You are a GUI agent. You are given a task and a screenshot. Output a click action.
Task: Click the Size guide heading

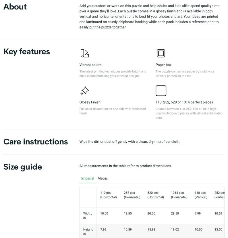click(x=23, y=167)
